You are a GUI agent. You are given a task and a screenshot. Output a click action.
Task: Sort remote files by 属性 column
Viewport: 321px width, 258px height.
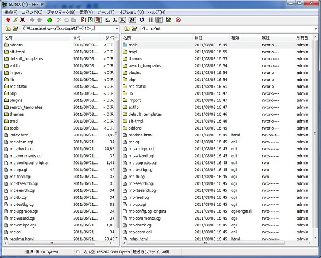277,38
